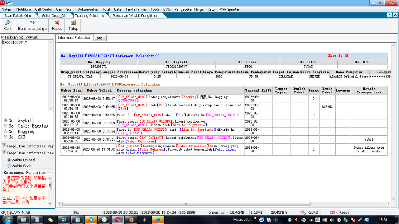Open the Dokumentasi menu
Screen dimensions: 399x224
88,9
